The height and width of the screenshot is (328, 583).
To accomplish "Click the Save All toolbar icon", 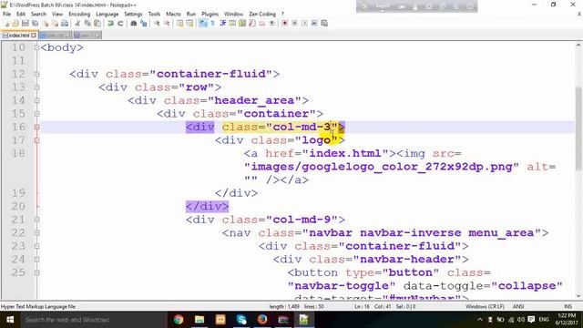I will click(35, 23).
